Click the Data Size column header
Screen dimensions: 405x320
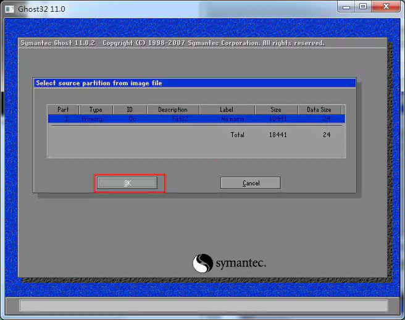pos(319,110)
